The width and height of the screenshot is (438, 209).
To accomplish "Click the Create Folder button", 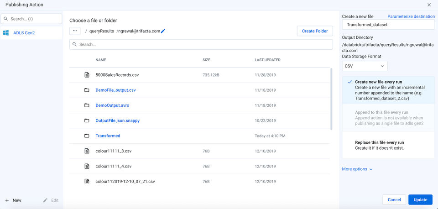I will click(x=315, y=31).
